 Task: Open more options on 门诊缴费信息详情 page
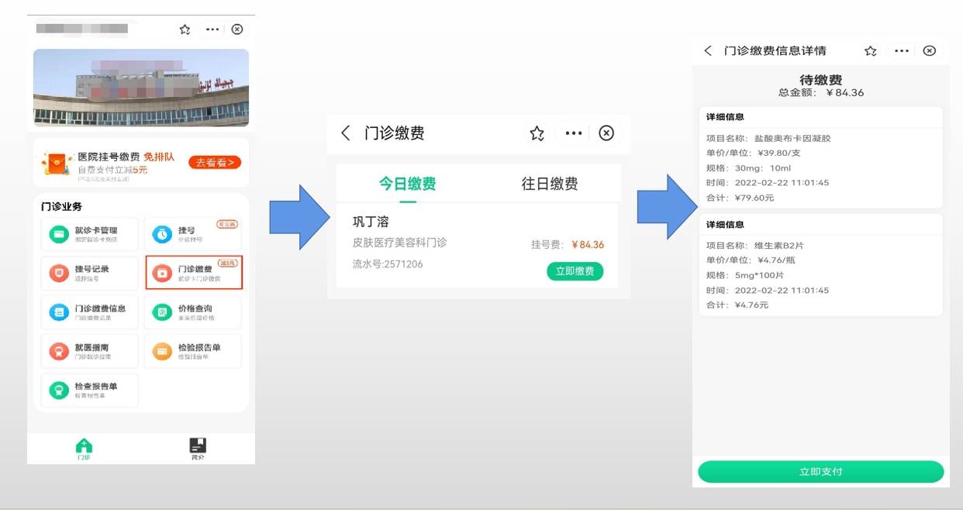point(901,51)
